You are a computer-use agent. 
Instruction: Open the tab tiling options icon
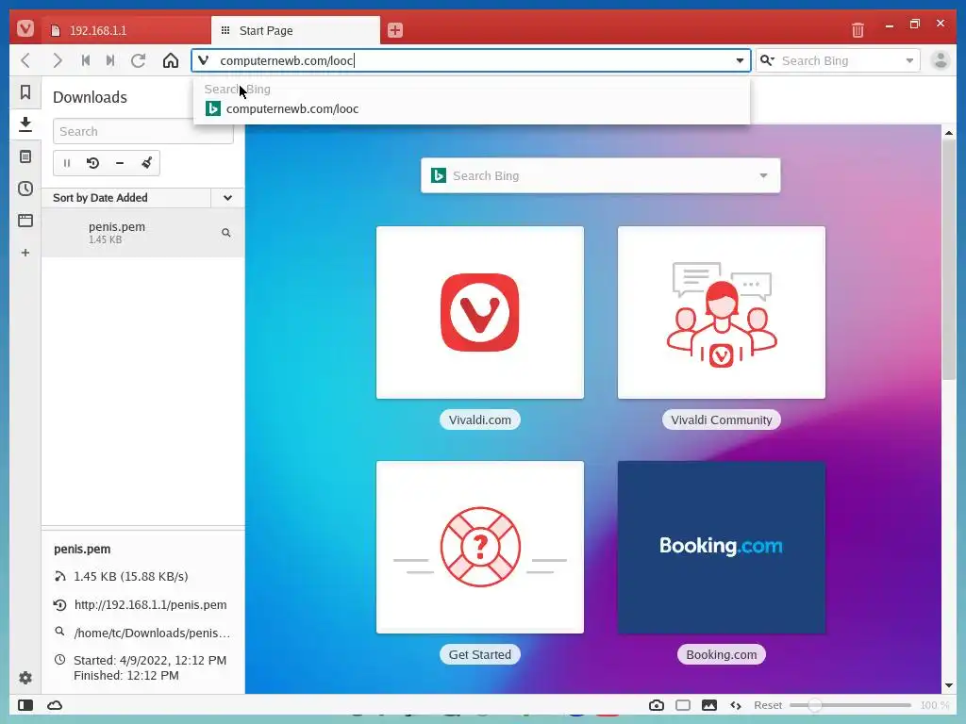coord(683,705)
